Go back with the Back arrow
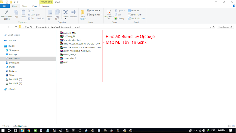 point(3,27)
